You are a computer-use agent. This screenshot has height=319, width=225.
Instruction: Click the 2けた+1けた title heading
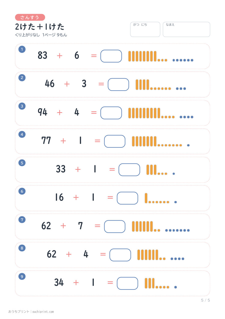pos(40,27)
